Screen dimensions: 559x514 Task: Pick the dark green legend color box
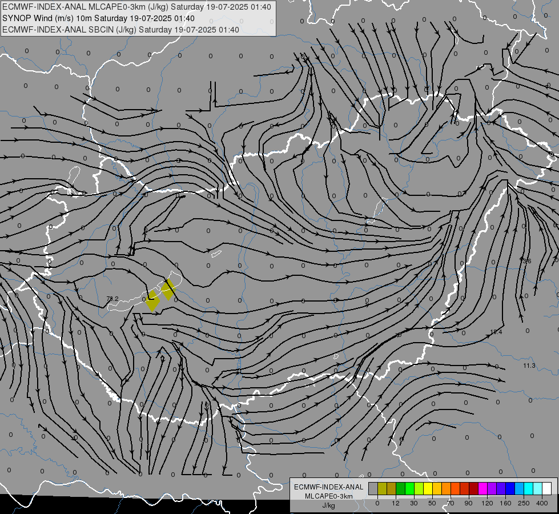(x=401, y=489)
